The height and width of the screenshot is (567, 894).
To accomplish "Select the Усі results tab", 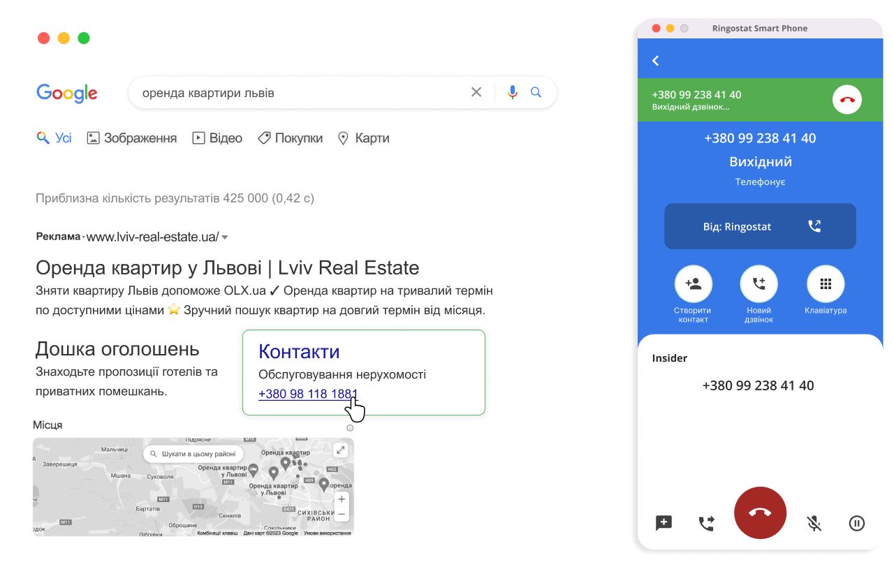I will coord(54,138).
